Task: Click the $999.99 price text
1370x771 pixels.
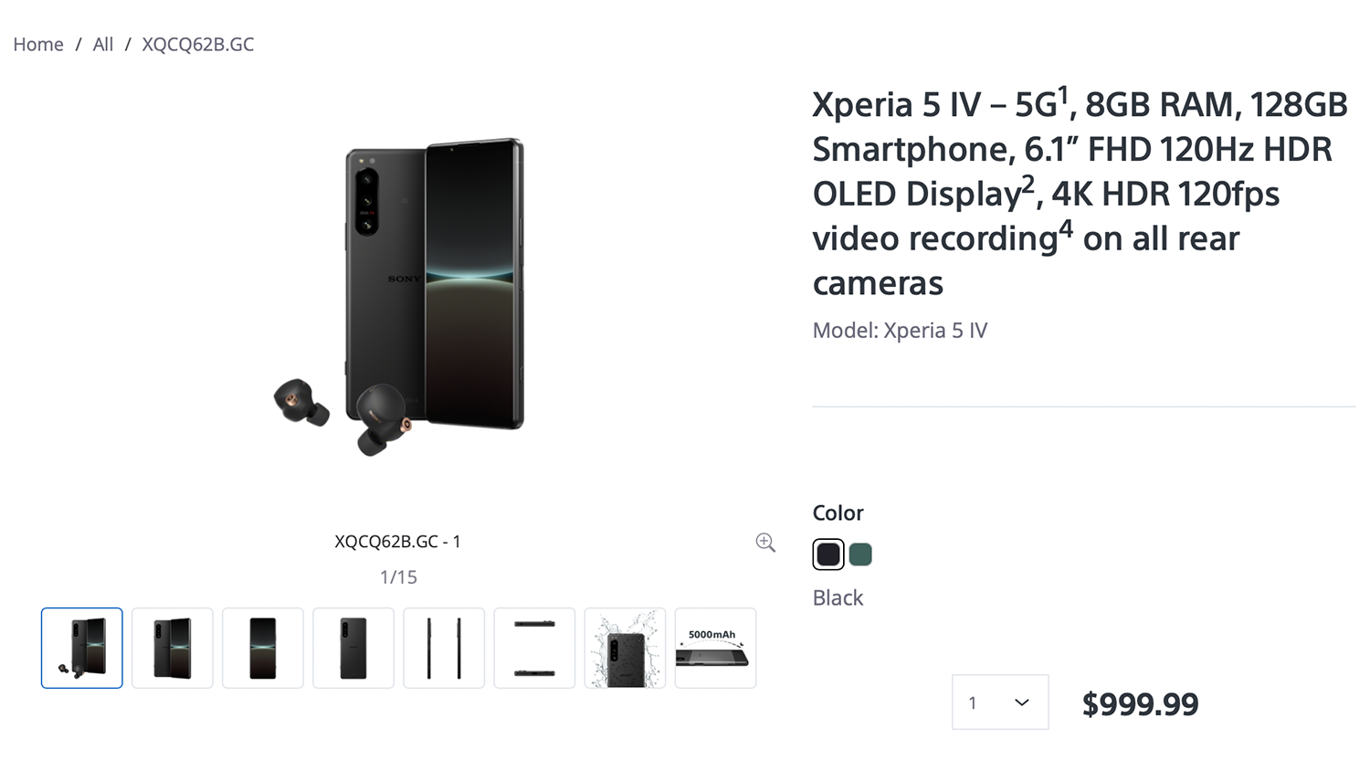Action: pos(1140,703)
